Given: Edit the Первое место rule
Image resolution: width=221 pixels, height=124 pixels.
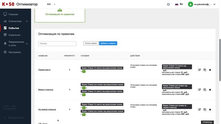Looking at the screenshot, I should pyautogui.click(x=199, y=70).
